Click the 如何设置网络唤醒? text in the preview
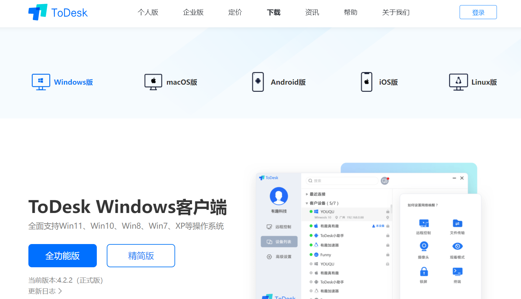Viewport: 521px width, 299px height. coord(422,205)
